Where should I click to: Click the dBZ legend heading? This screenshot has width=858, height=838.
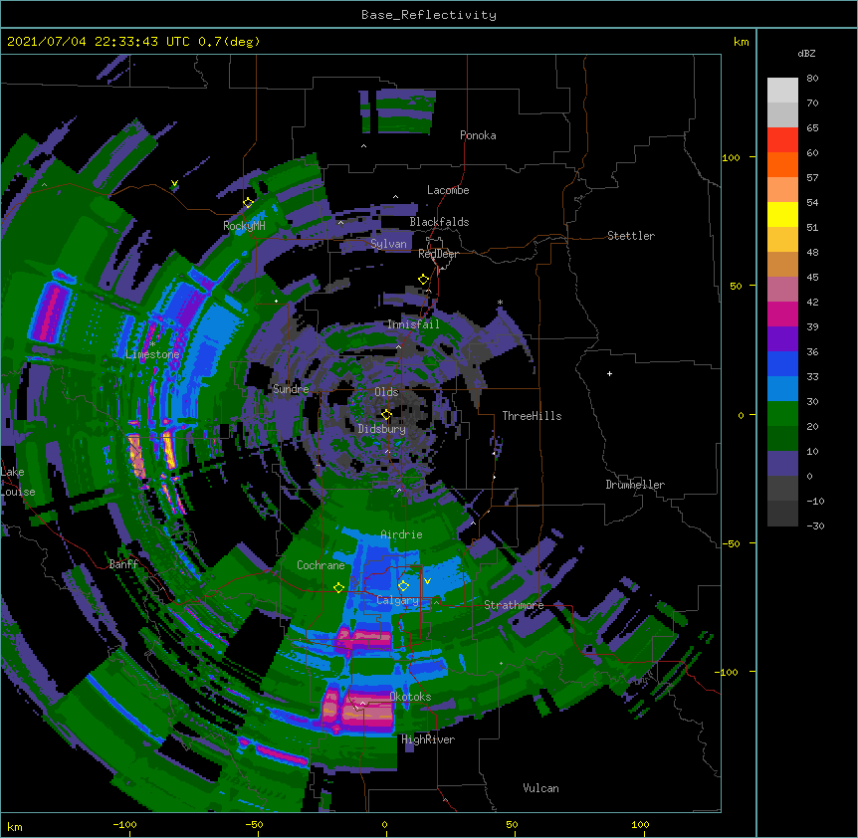click(x=806, y=53)
